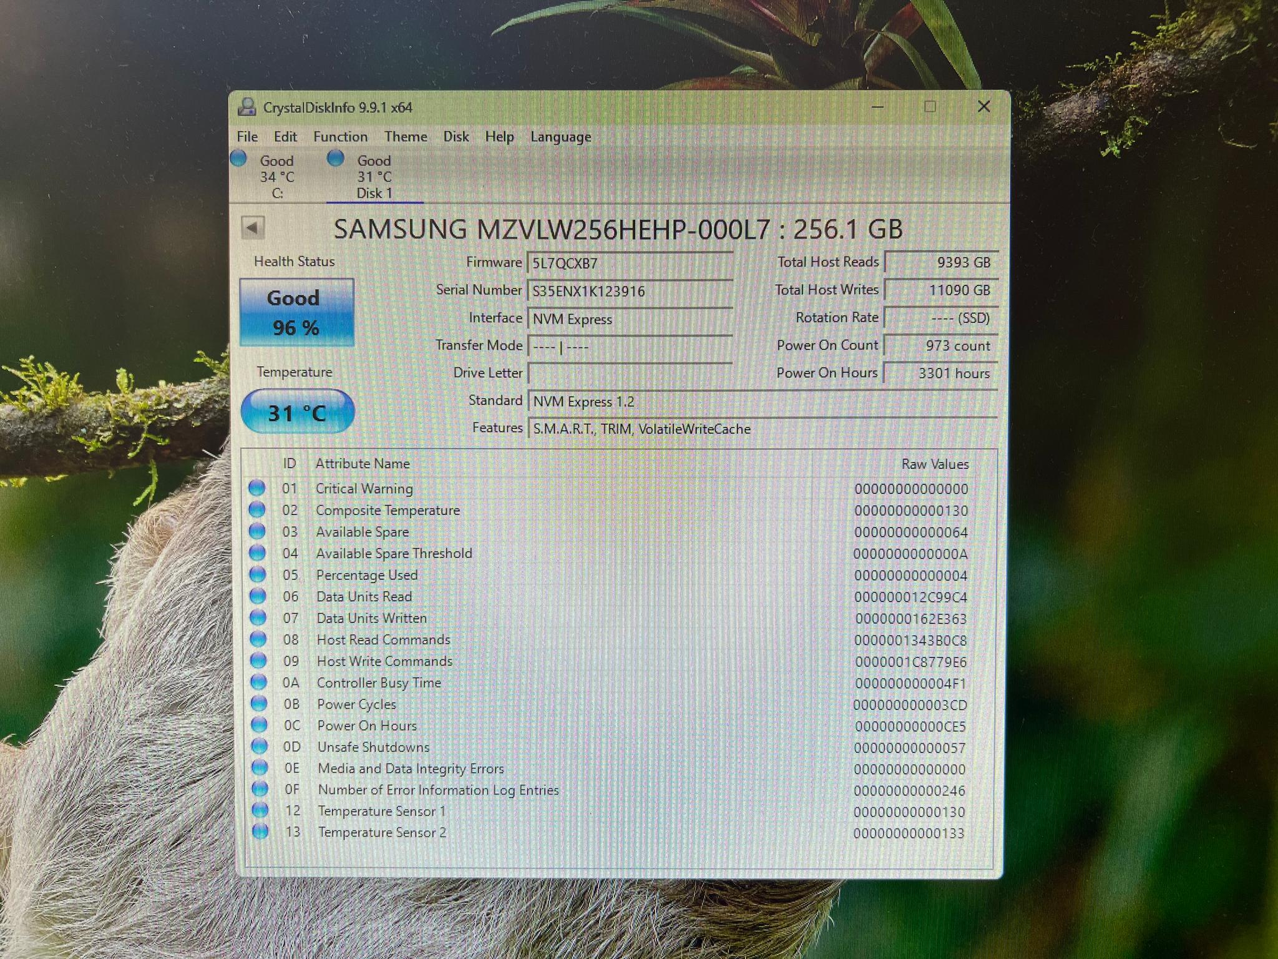Click status orb beside Number of Error Information Log Entries
1278x959 pixels.
pos(260,789)
